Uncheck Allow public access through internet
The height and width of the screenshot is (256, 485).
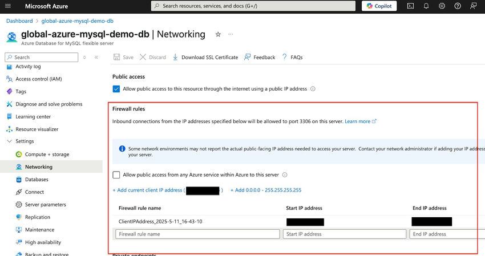tap(116, 89)
